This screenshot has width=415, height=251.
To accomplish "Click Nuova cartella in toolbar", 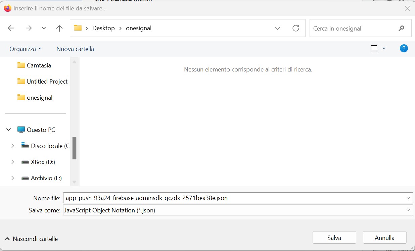I will (75, 49).
